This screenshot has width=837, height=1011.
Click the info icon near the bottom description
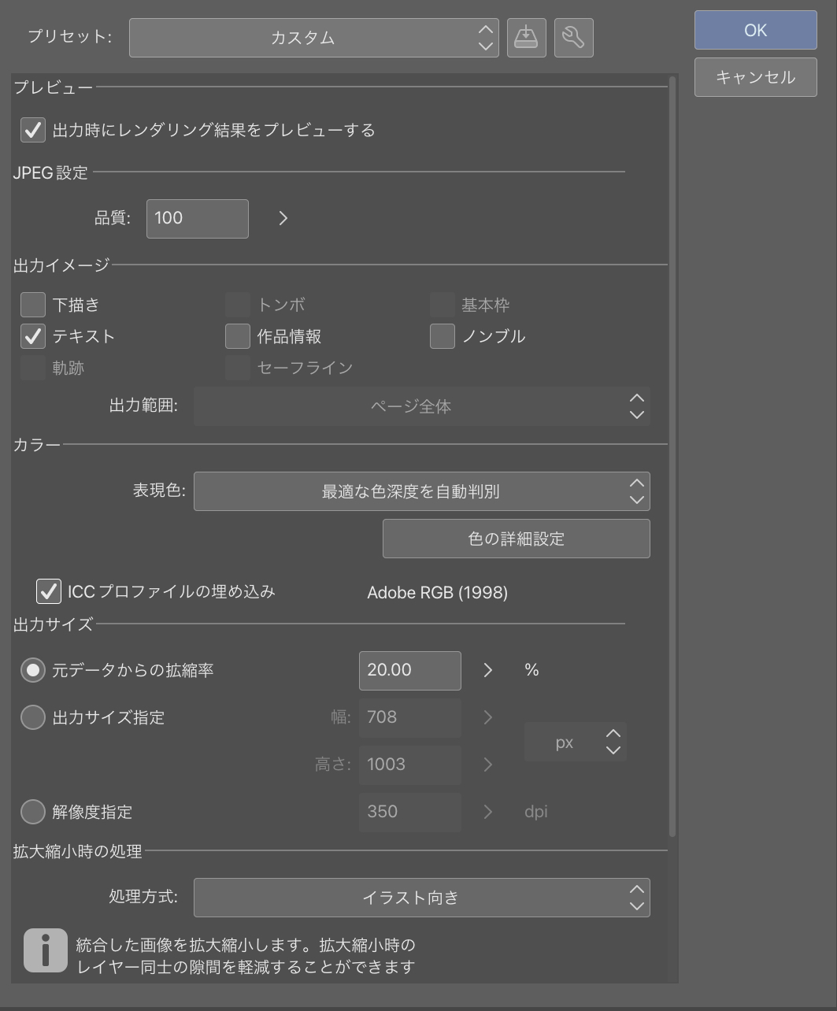46,950
